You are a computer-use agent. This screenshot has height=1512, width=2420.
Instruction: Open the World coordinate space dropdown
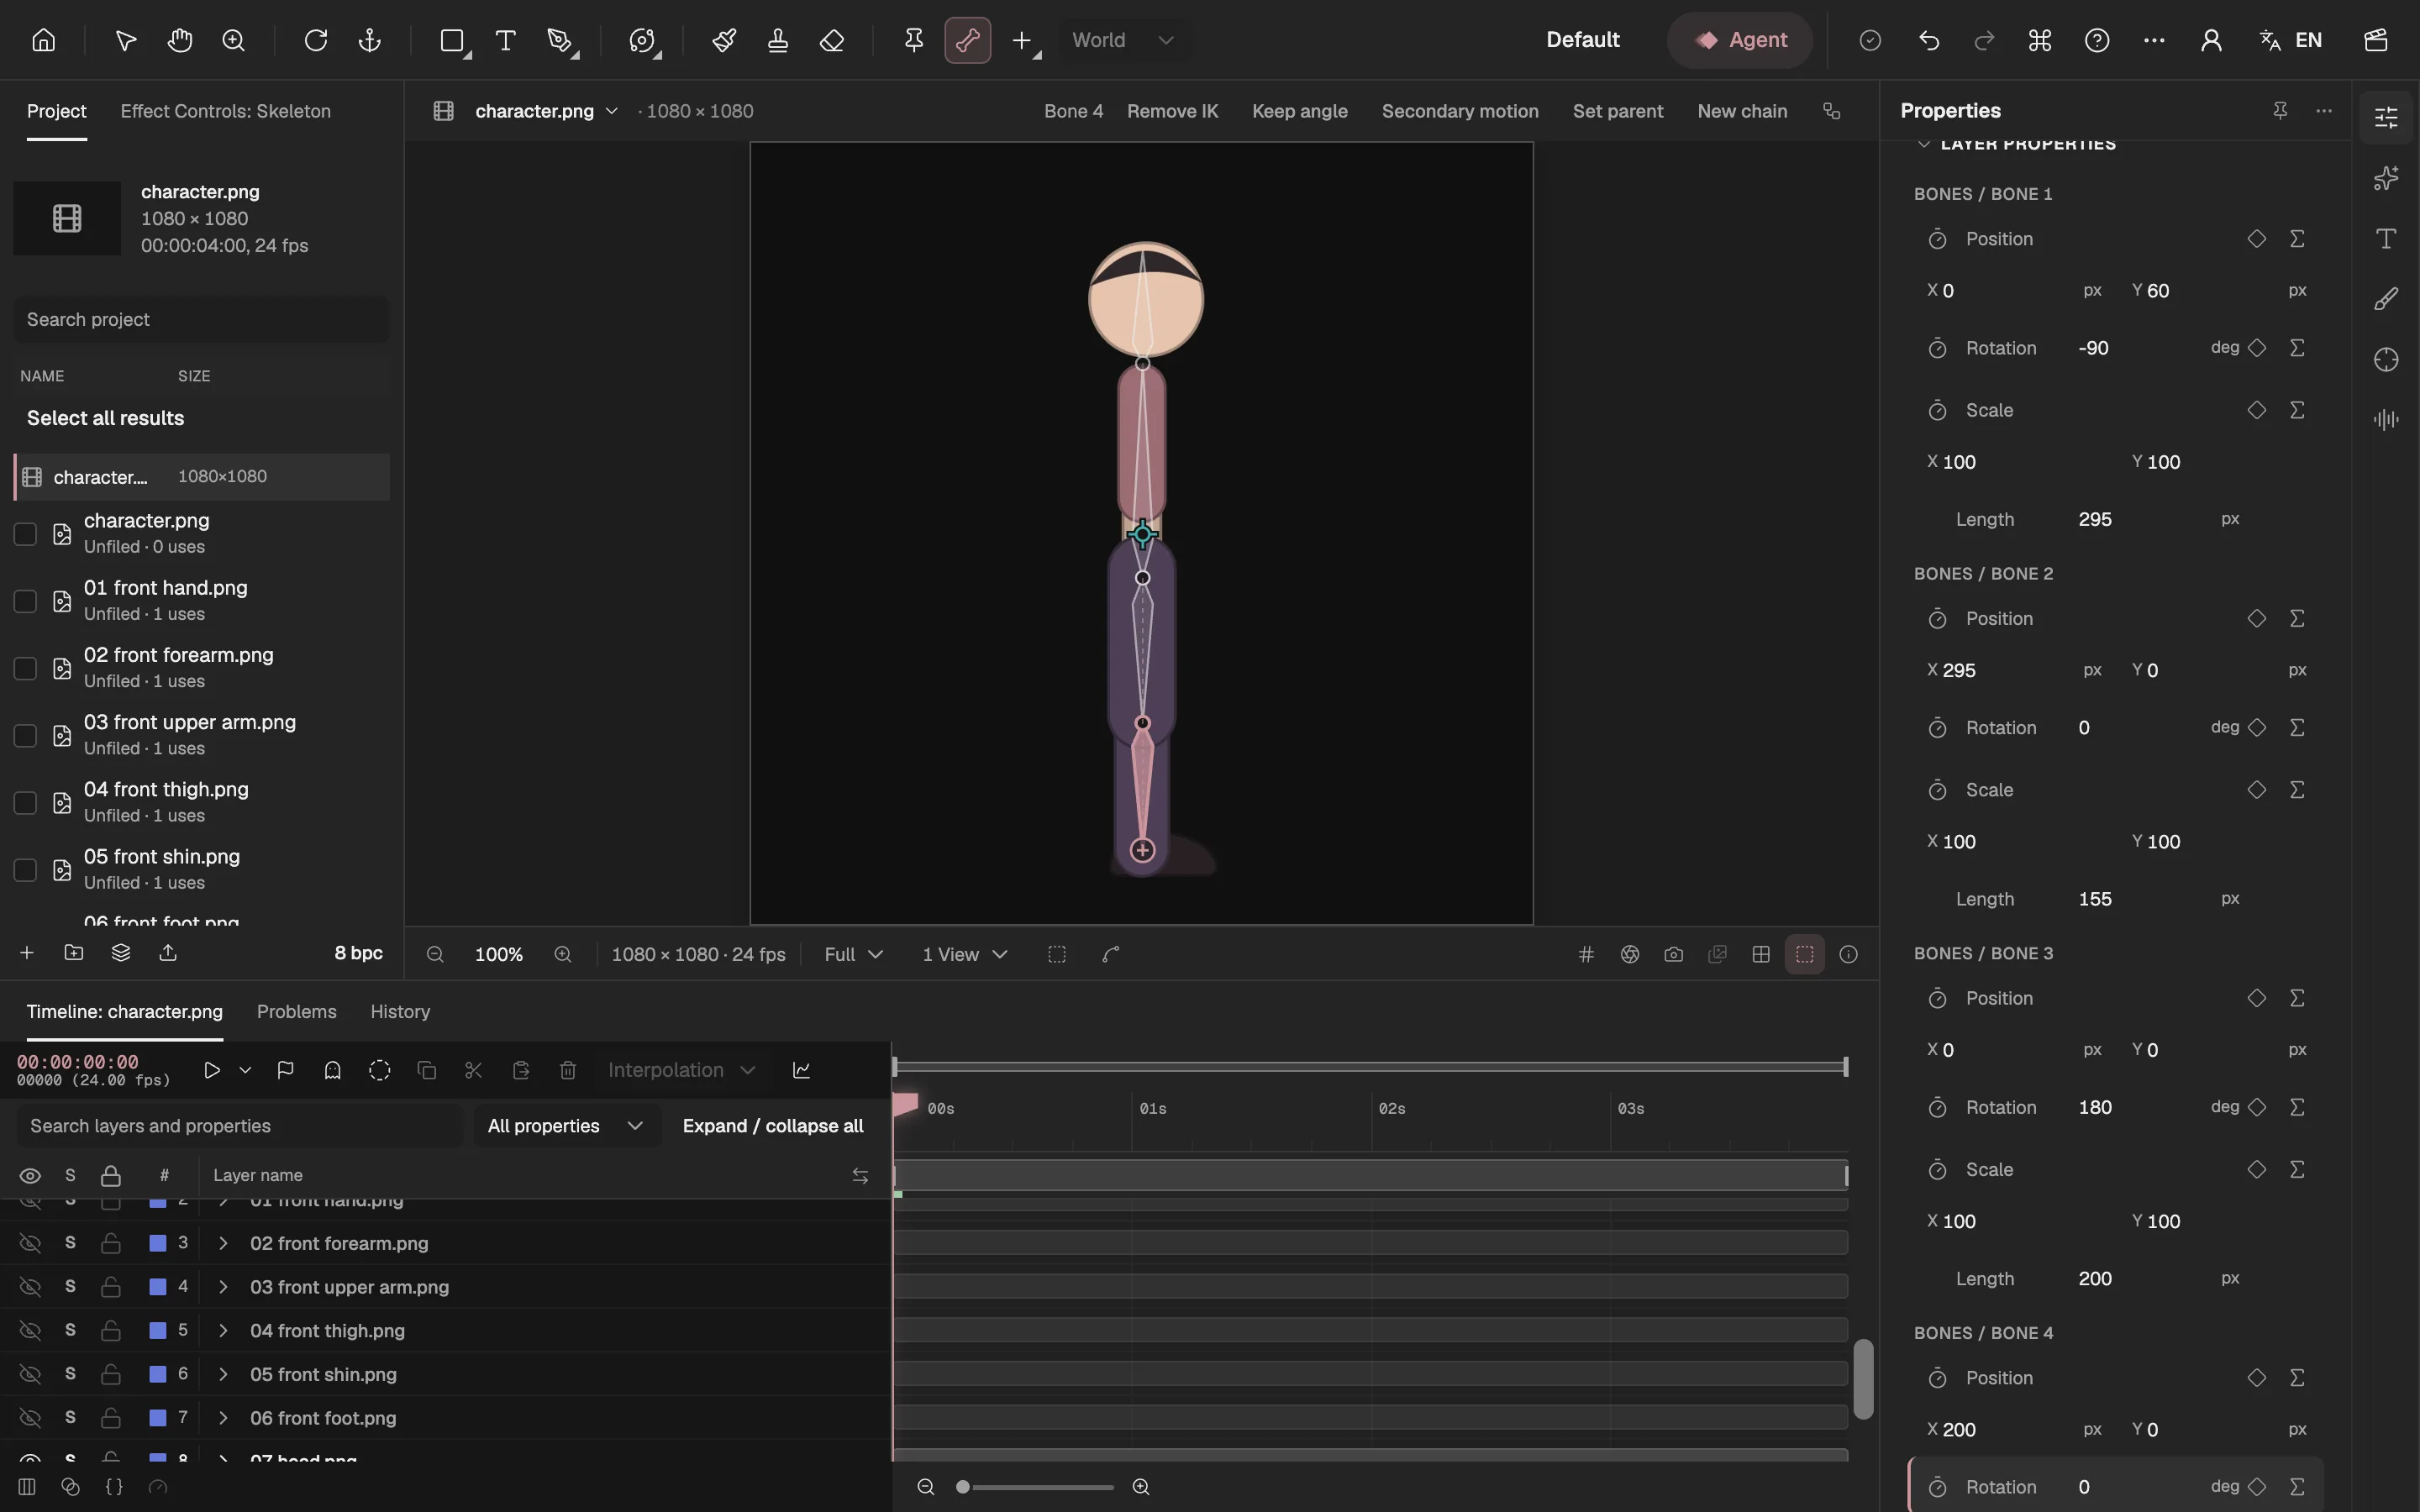click(x=1123, y=40)
